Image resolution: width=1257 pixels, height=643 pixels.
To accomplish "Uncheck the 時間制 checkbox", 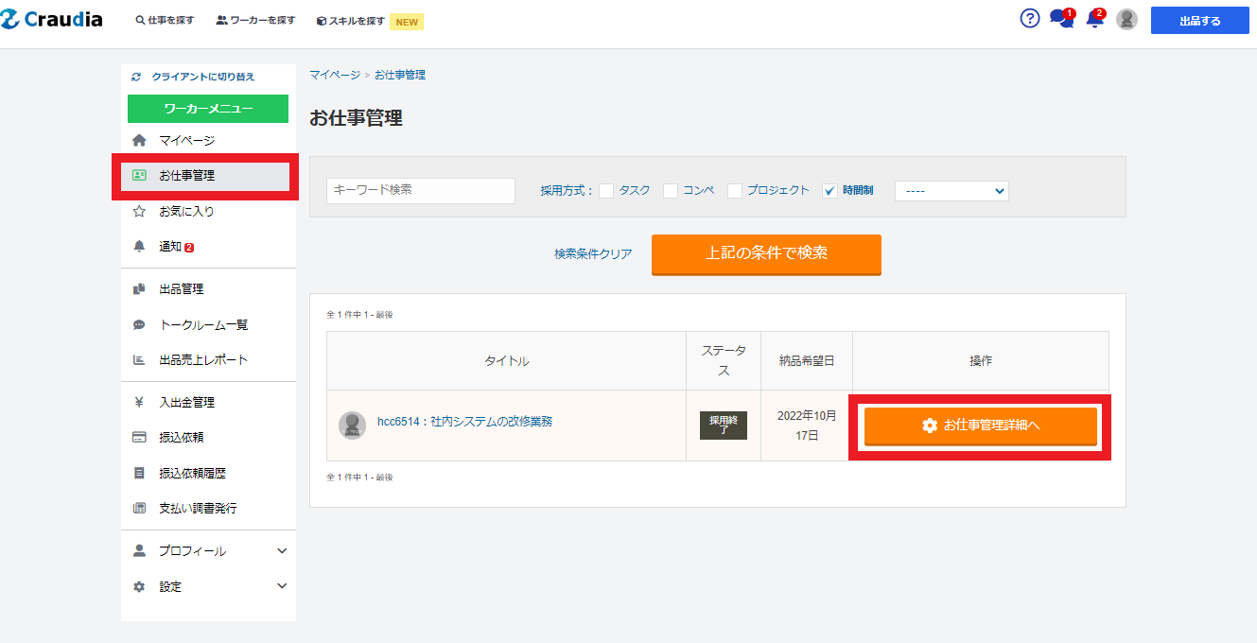I will coord(829,191).
